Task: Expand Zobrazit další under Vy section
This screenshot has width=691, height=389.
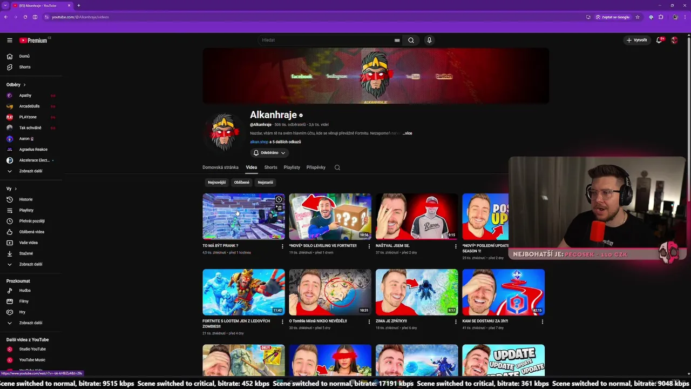Action: click(31, 264)
